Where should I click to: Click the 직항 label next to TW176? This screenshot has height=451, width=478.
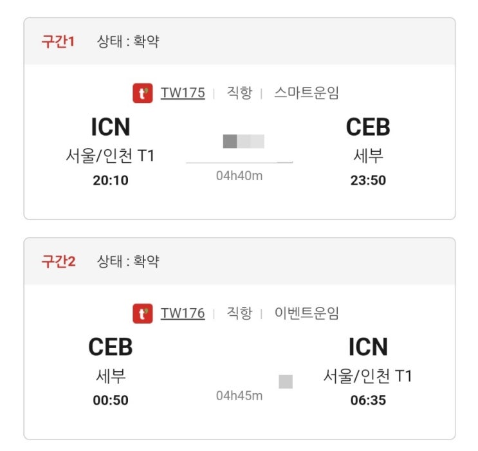tap(239, 313)
